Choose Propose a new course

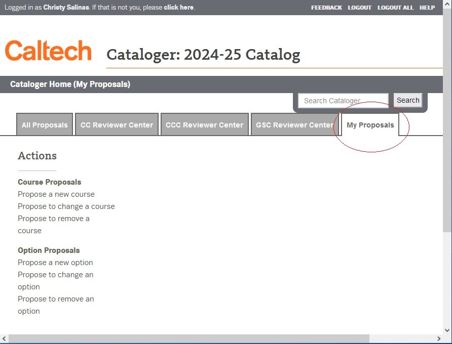56,194
